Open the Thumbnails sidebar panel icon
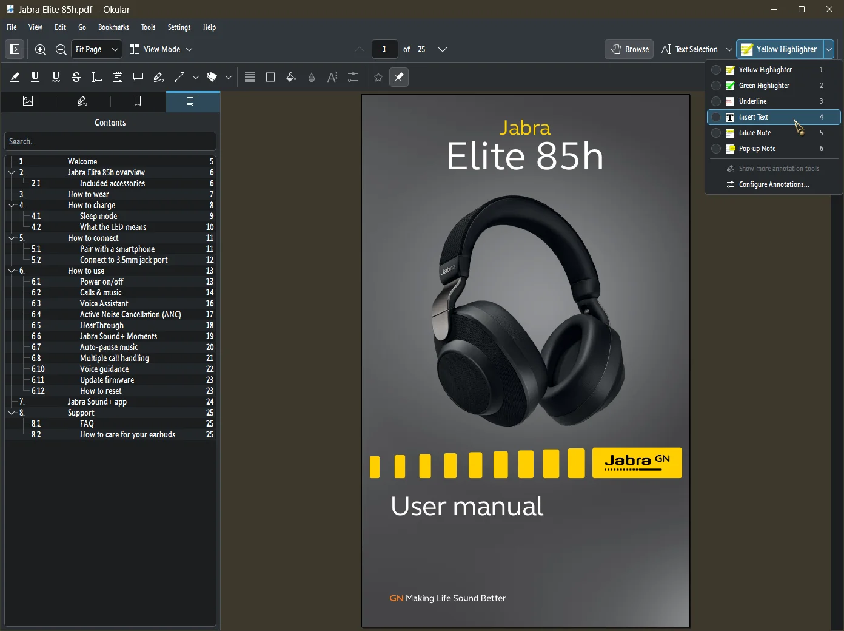 click(x=28, y=101)
